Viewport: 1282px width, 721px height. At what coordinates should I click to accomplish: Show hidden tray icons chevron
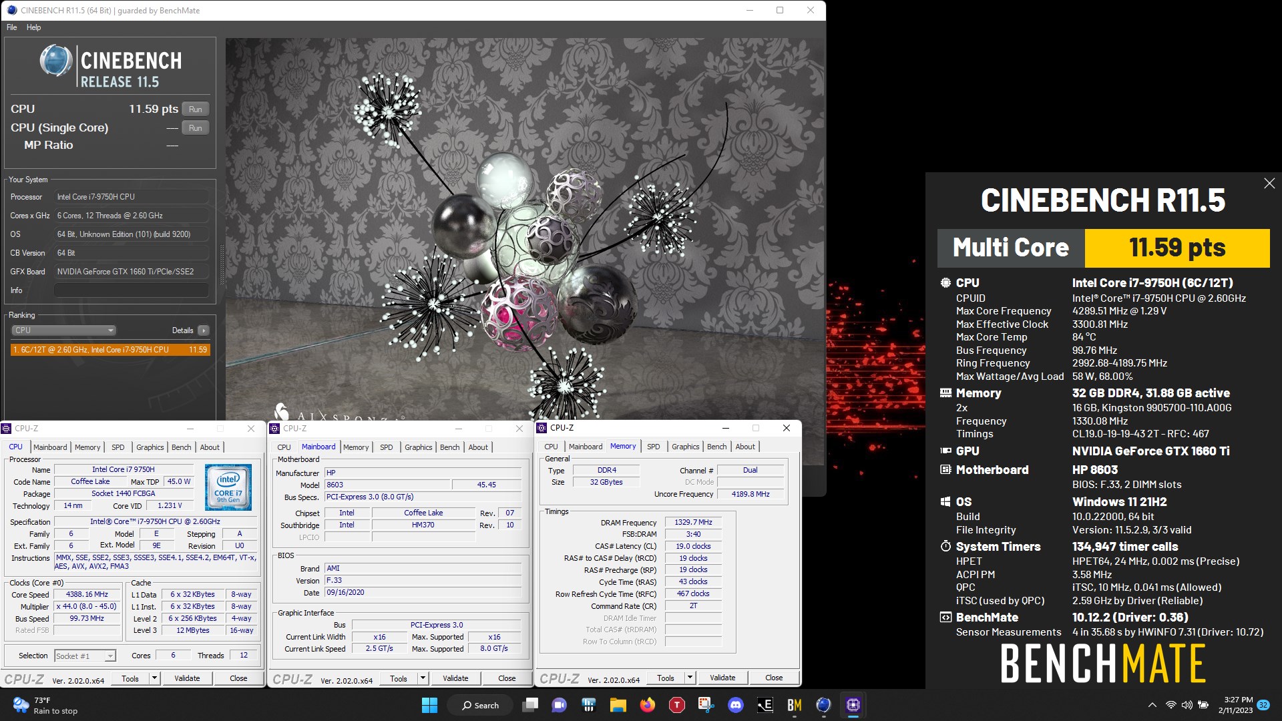(1152, 705)
